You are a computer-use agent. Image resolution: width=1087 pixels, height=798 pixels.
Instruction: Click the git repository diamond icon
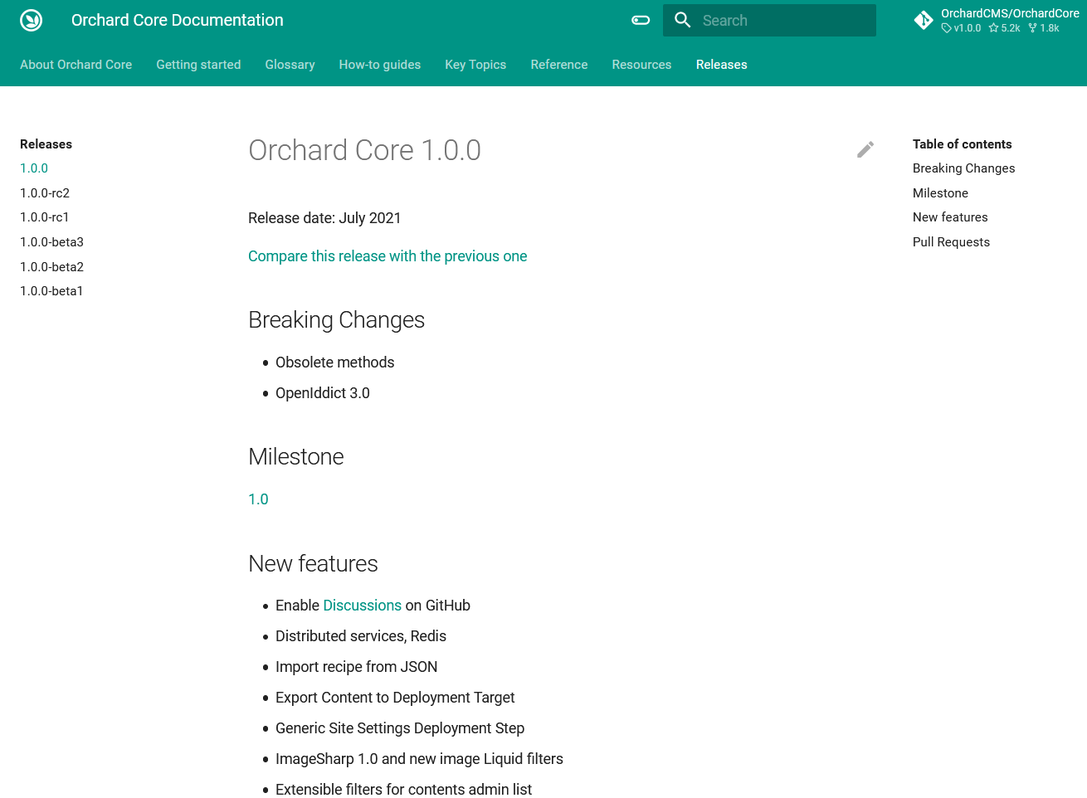(x=924, y=20)
